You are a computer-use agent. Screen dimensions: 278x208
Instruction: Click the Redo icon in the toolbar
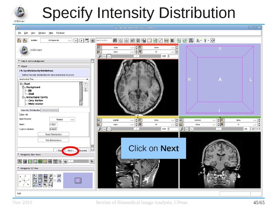[x=184, y=40]
